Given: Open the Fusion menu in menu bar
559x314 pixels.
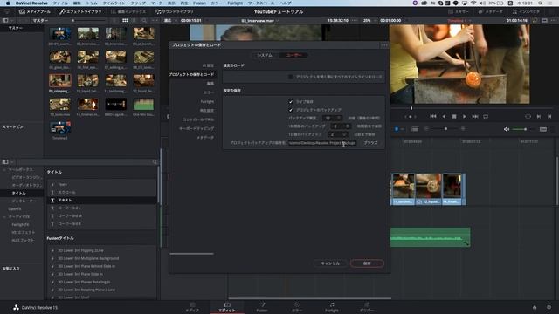Looking at the screenshot, I should coord(199,3).
